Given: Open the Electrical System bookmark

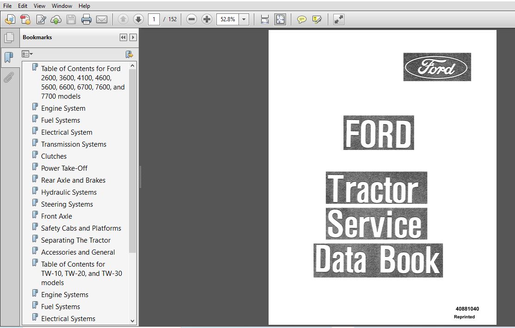Looking at the screenshot, I should pyautogui.click(x=67, y=132).
